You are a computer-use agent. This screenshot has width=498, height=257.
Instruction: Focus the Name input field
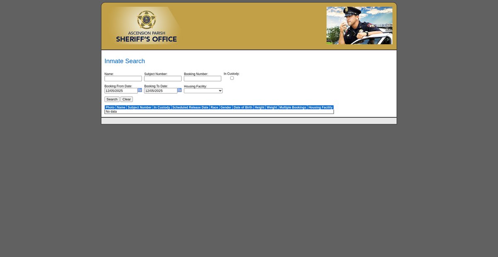coord(123,78)
